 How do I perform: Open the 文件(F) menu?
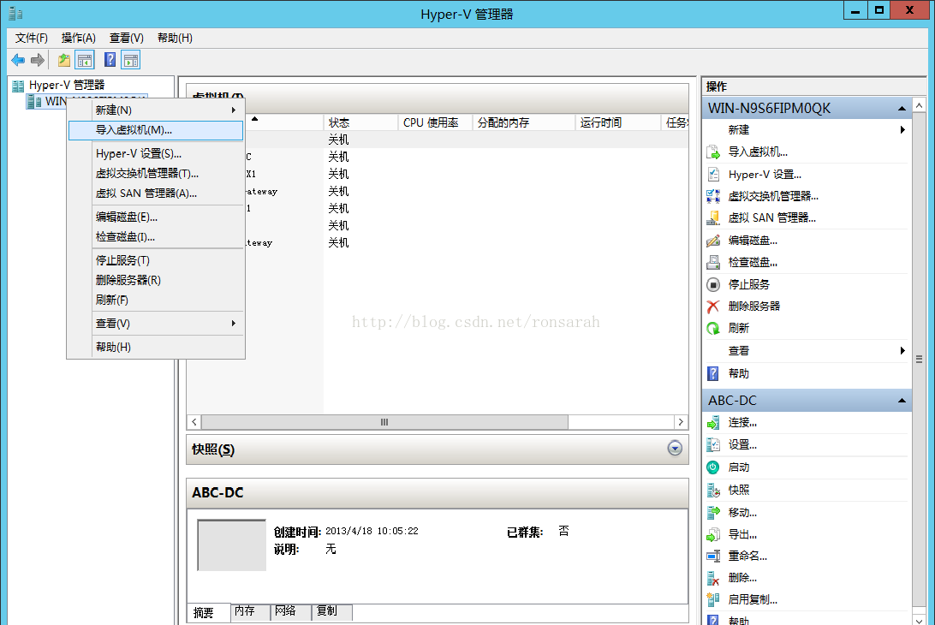coord(31,38)
